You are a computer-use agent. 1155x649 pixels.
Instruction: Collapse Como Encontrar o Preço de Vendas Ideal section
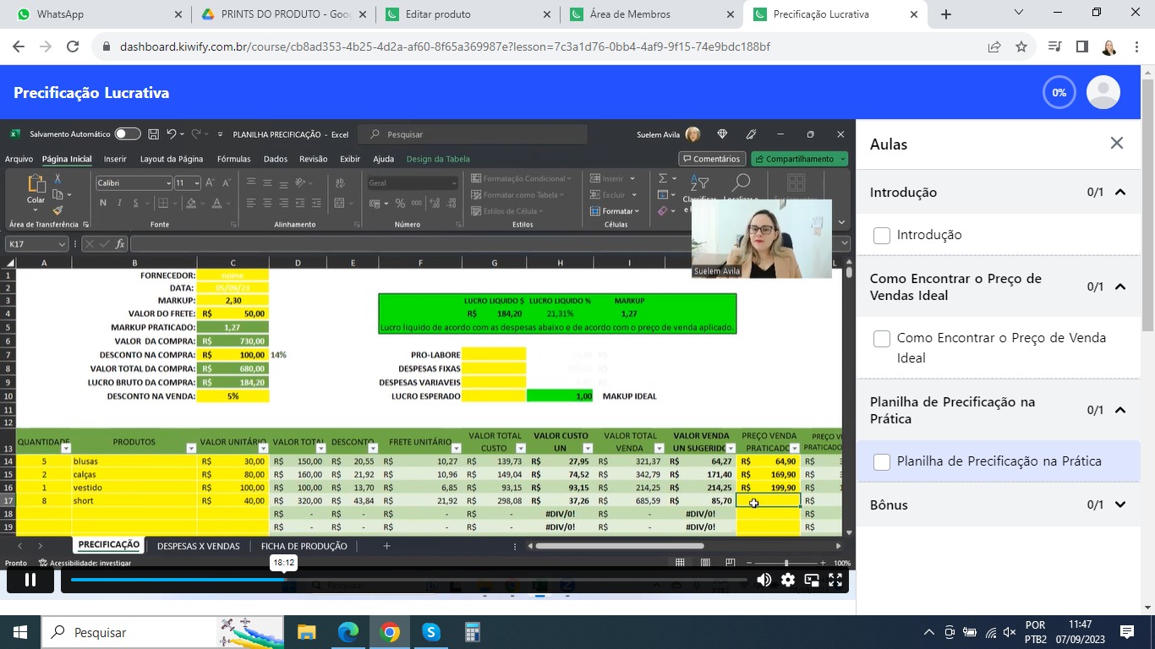coord(1120,286)
